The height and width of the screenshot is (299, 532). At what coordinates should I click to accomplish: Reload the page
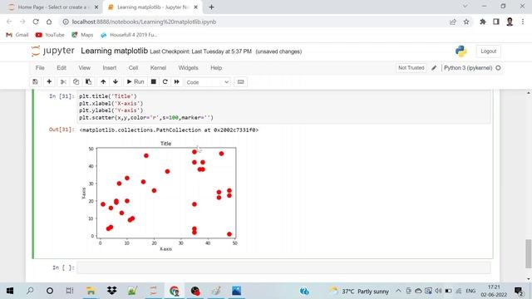pyautogui.click(x=36, y=22)
